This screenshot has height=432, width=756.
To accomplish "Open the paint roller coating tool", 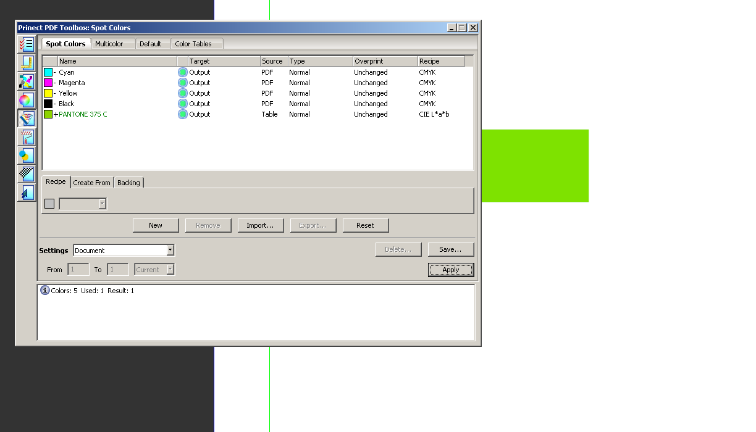I will [x=26, y=137].
